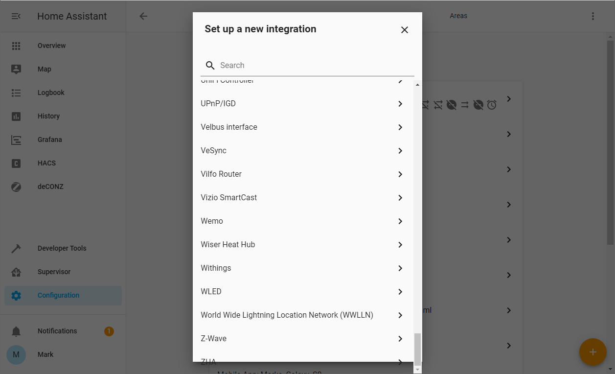The width and height of the screenshot is (615, 374).
Task: Click the Grafana bar-chart icon
Action: coord(16,140)
